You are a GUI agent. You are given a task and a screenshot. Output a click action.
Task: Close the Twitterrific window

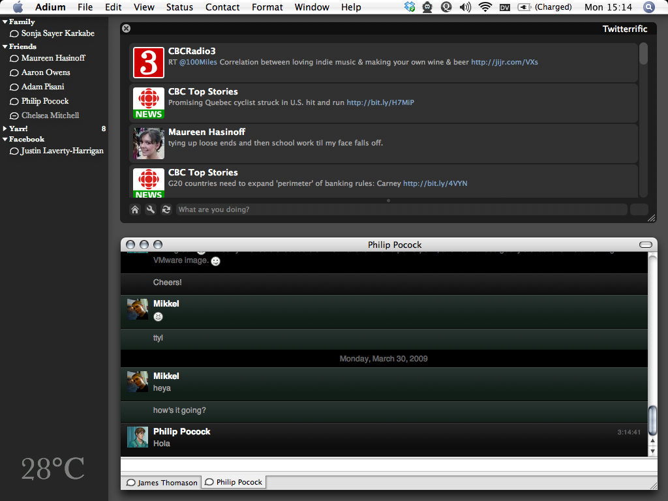pos(126,29)
